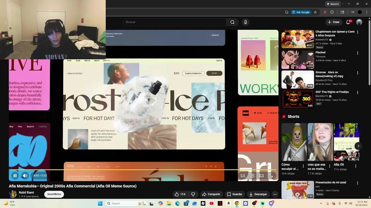This screenshot has width=371, height=208.
Task: Open options for 360° Five Nights at Freddys
Action: [358, 93]
